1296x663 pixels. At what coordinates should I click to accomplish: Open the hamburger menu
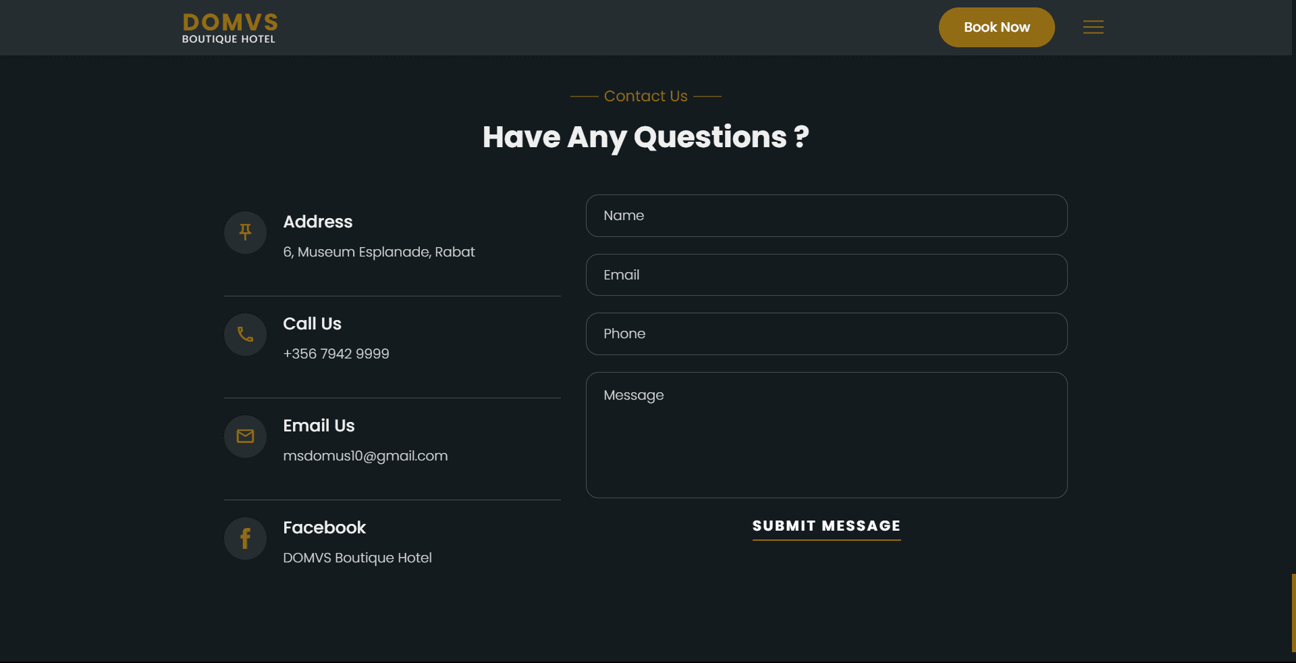pyautogui.click(x=1093, y=27)
